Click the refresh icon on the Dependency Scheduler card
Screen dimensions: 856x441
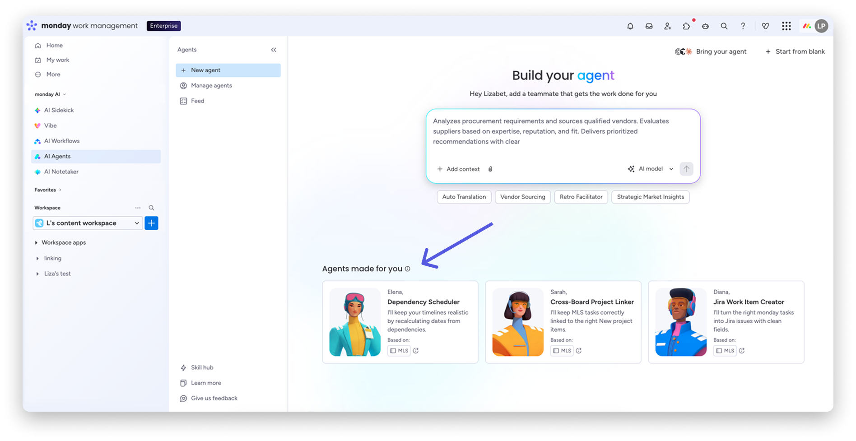pyautogui.click(x=416, y=351)
